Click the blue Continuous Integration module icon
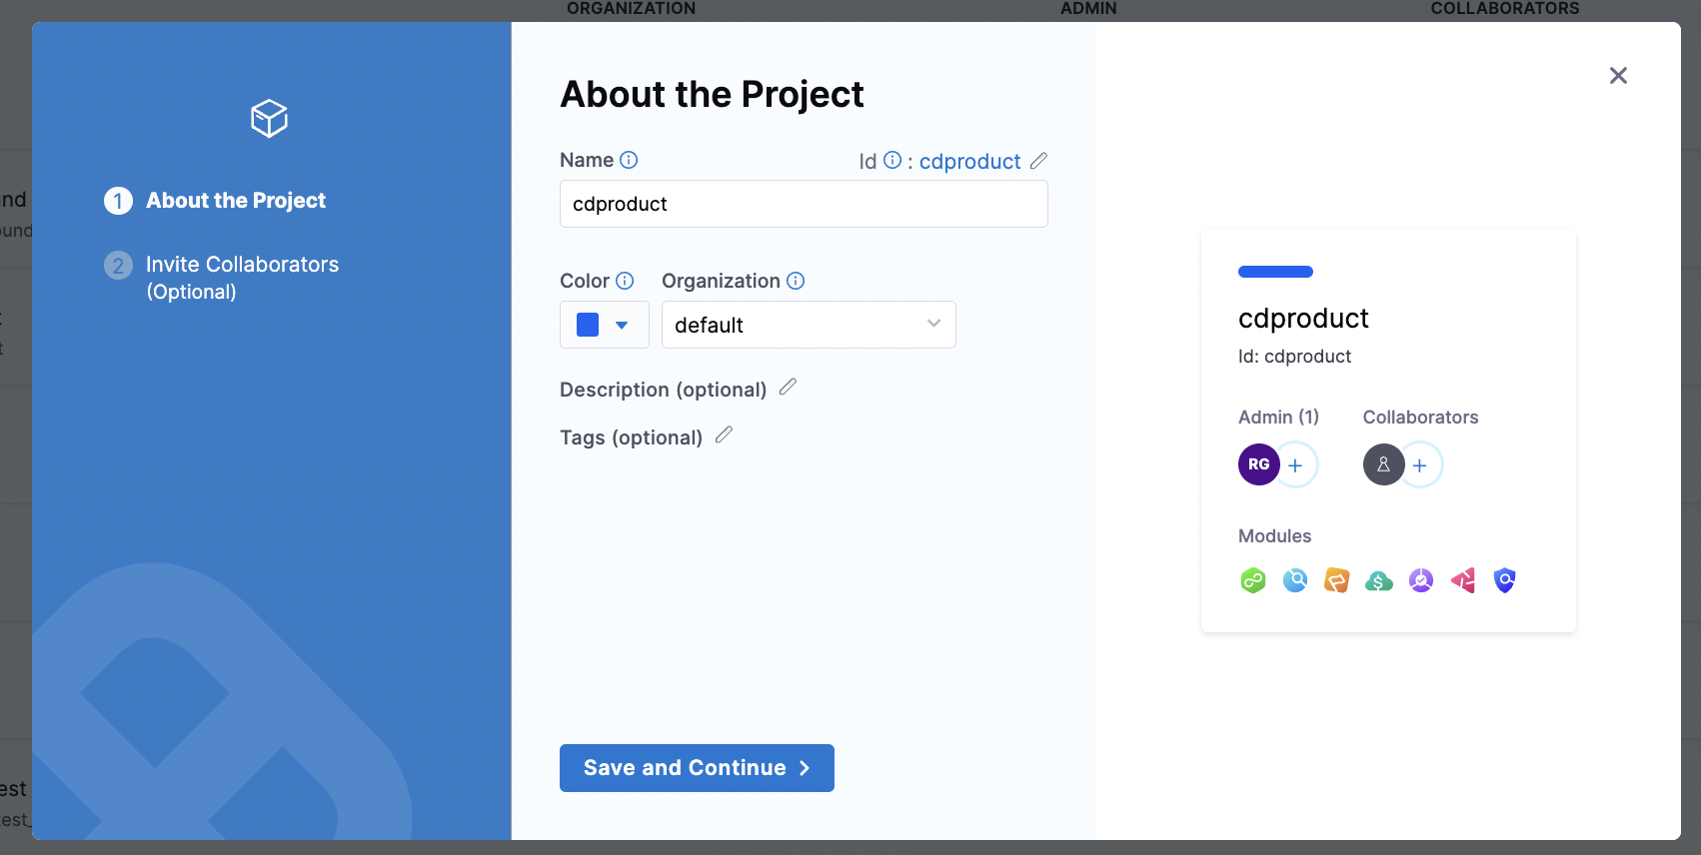This screenshot has width=1701, height=855. (x=1295, y=580)
